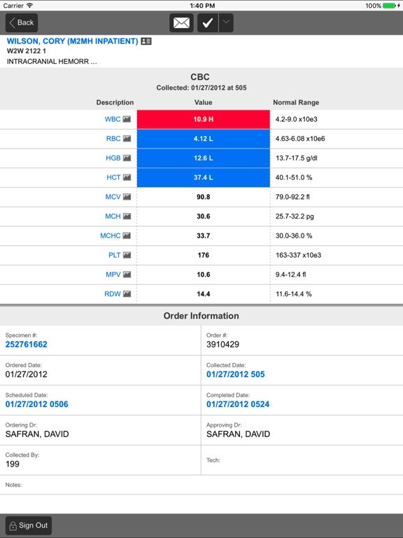Screen dimensions: 403x538
Task: Open the envelope mail icon
Action: 182,23
